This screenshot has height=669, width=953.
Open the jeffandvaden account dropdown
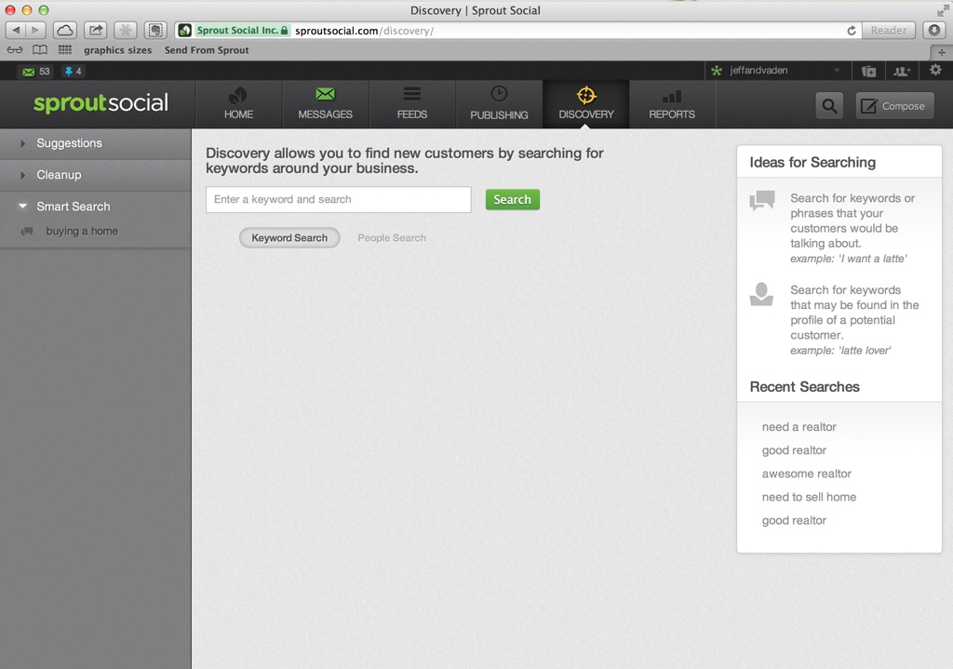(x=775, y=71)
